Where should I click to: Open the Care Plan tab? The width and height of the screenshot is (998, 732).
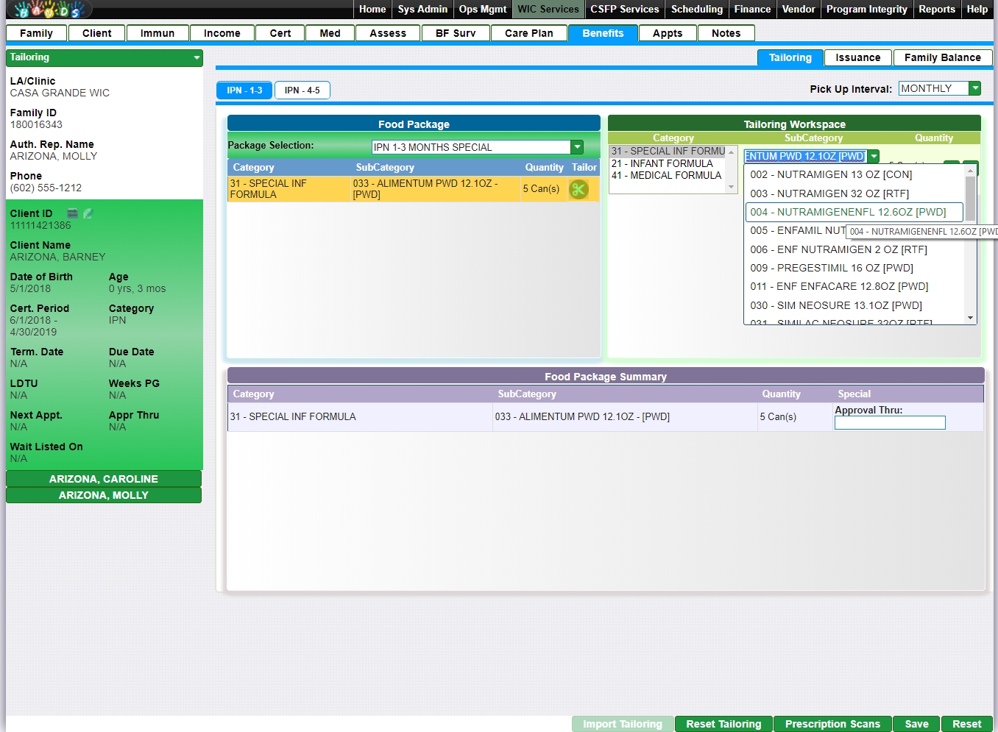(528, 33)
